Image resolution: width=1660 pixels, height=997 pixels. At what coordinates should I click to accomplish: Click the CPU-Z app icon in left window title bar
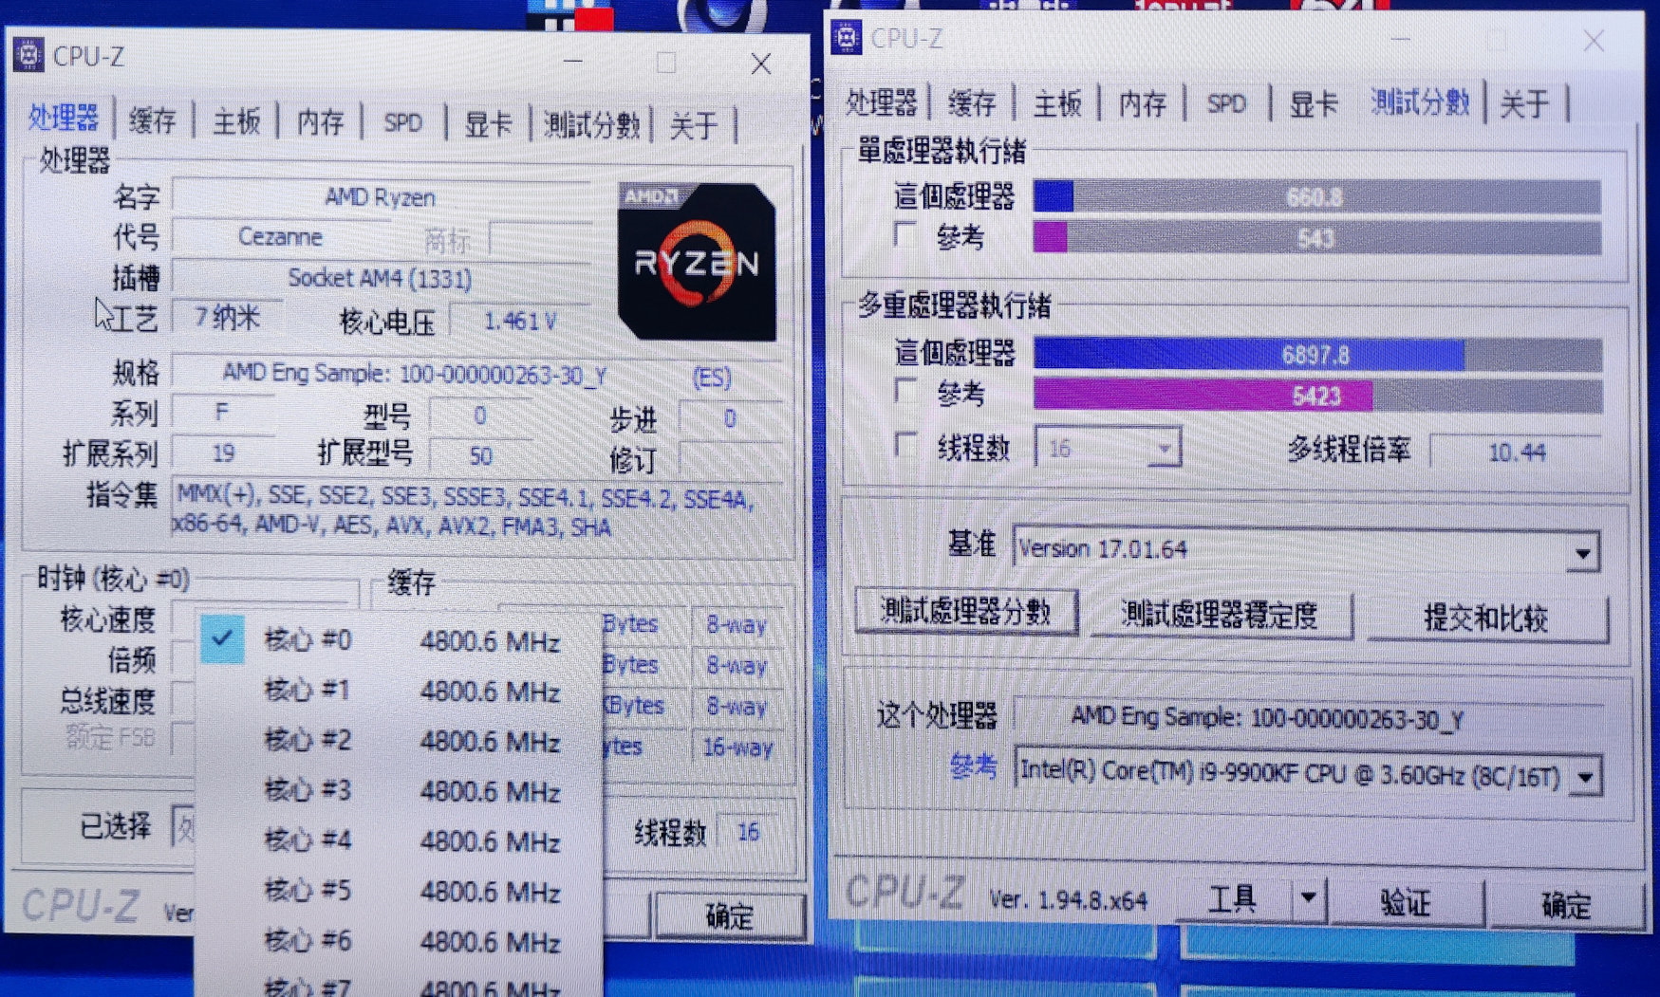(x=28, y=55)
